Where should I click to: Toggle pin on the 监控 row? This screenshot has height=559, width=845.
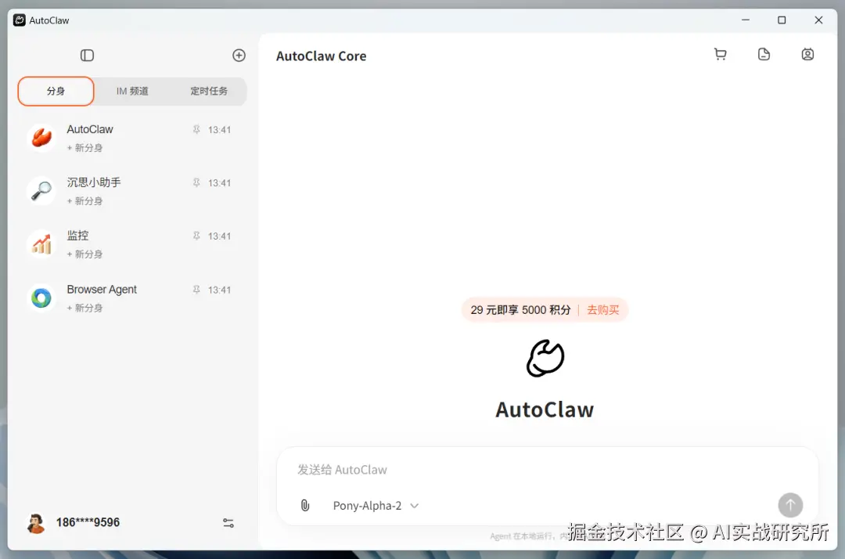tap(196, 236)
